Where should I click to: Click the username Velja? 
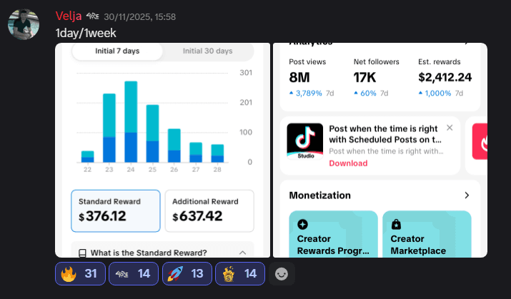coord(69,16)
